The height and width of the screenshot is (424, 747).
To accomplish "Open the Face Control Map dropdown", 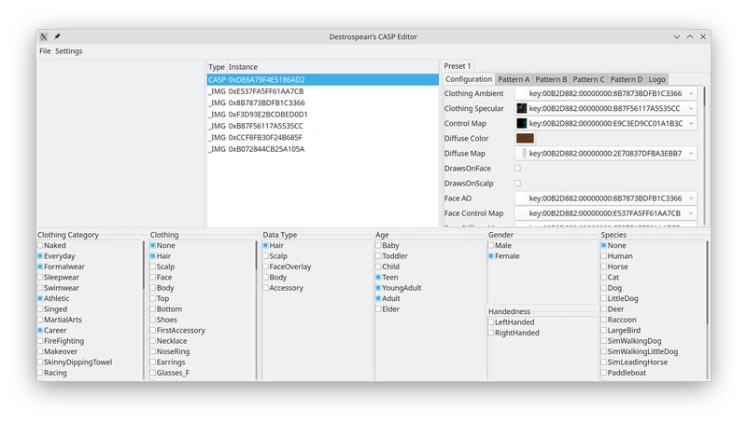I will pos(690,213).
